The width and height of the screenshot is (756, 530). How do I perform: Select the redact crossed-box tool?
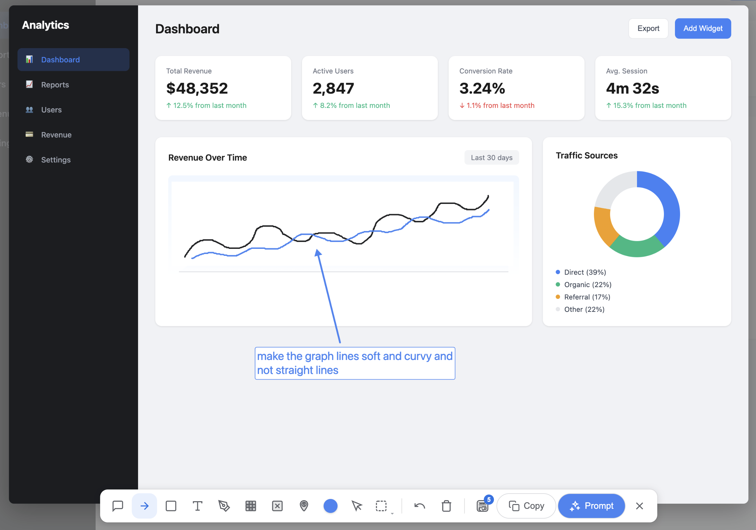pos(277,506)
